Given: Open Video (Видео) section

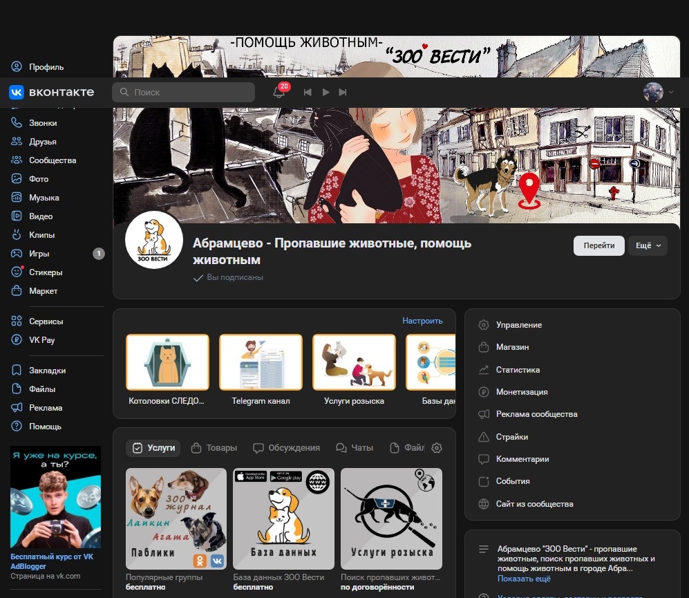Looking at the screenshot, I should point(32,216).
